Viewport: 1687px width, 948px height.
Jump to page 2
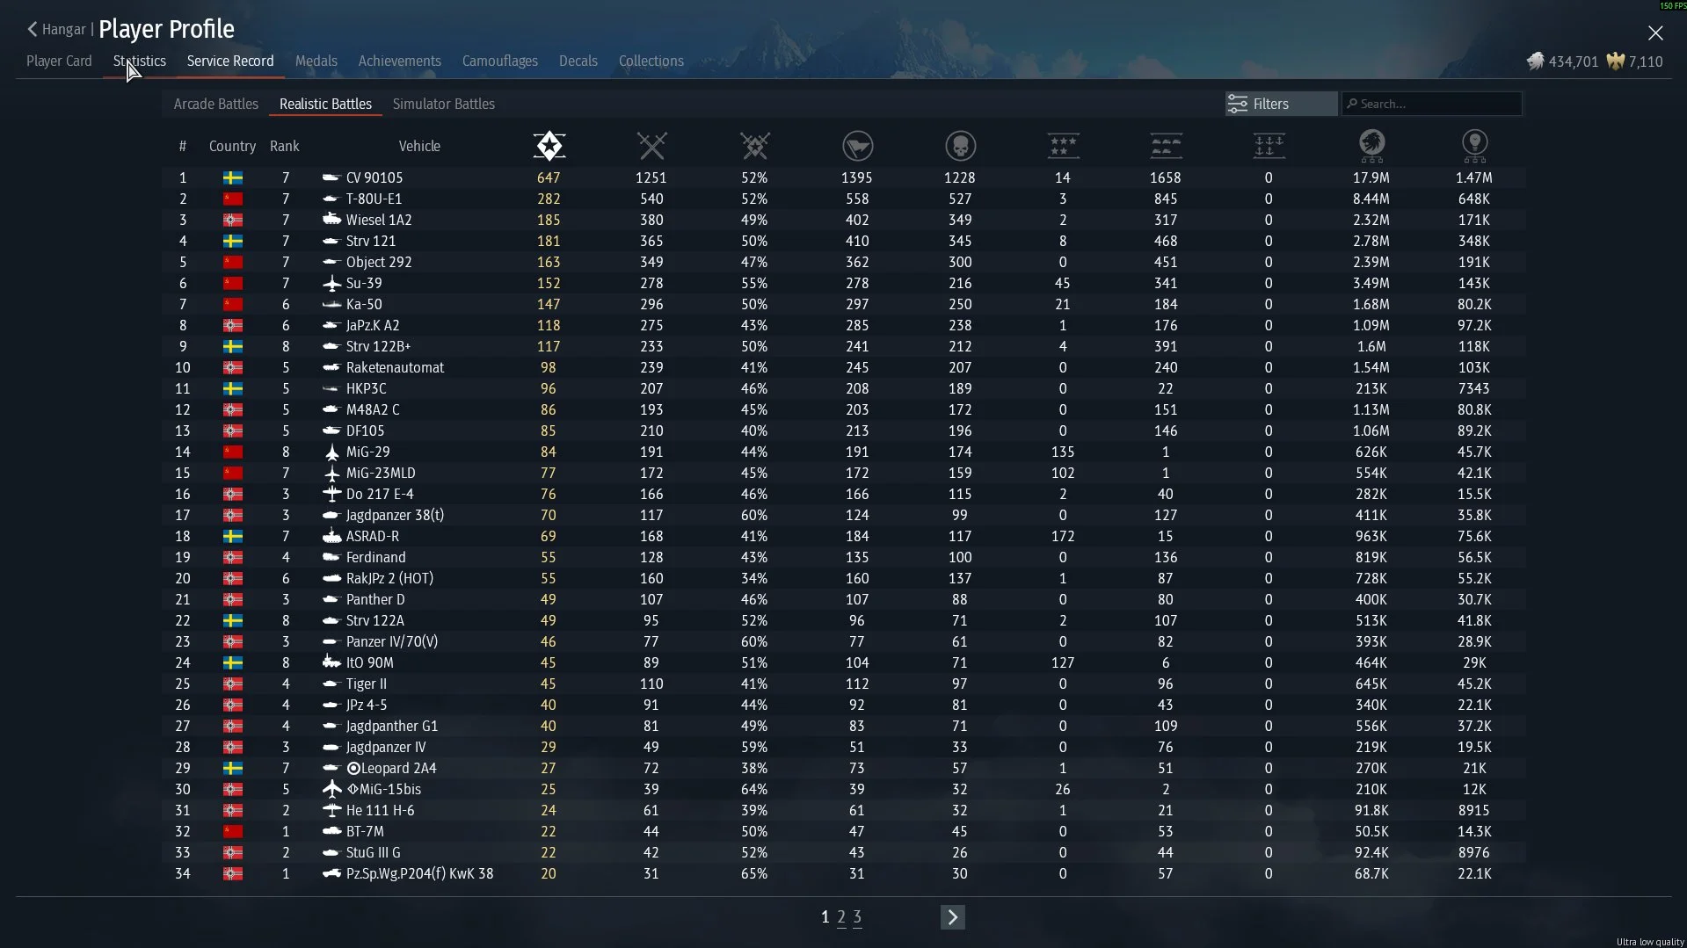click(x=841, y=917)
